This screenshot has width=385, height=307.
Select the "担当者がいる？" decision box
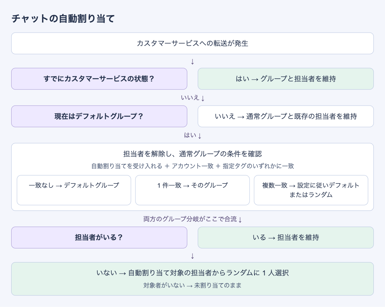tap(99, 238)
